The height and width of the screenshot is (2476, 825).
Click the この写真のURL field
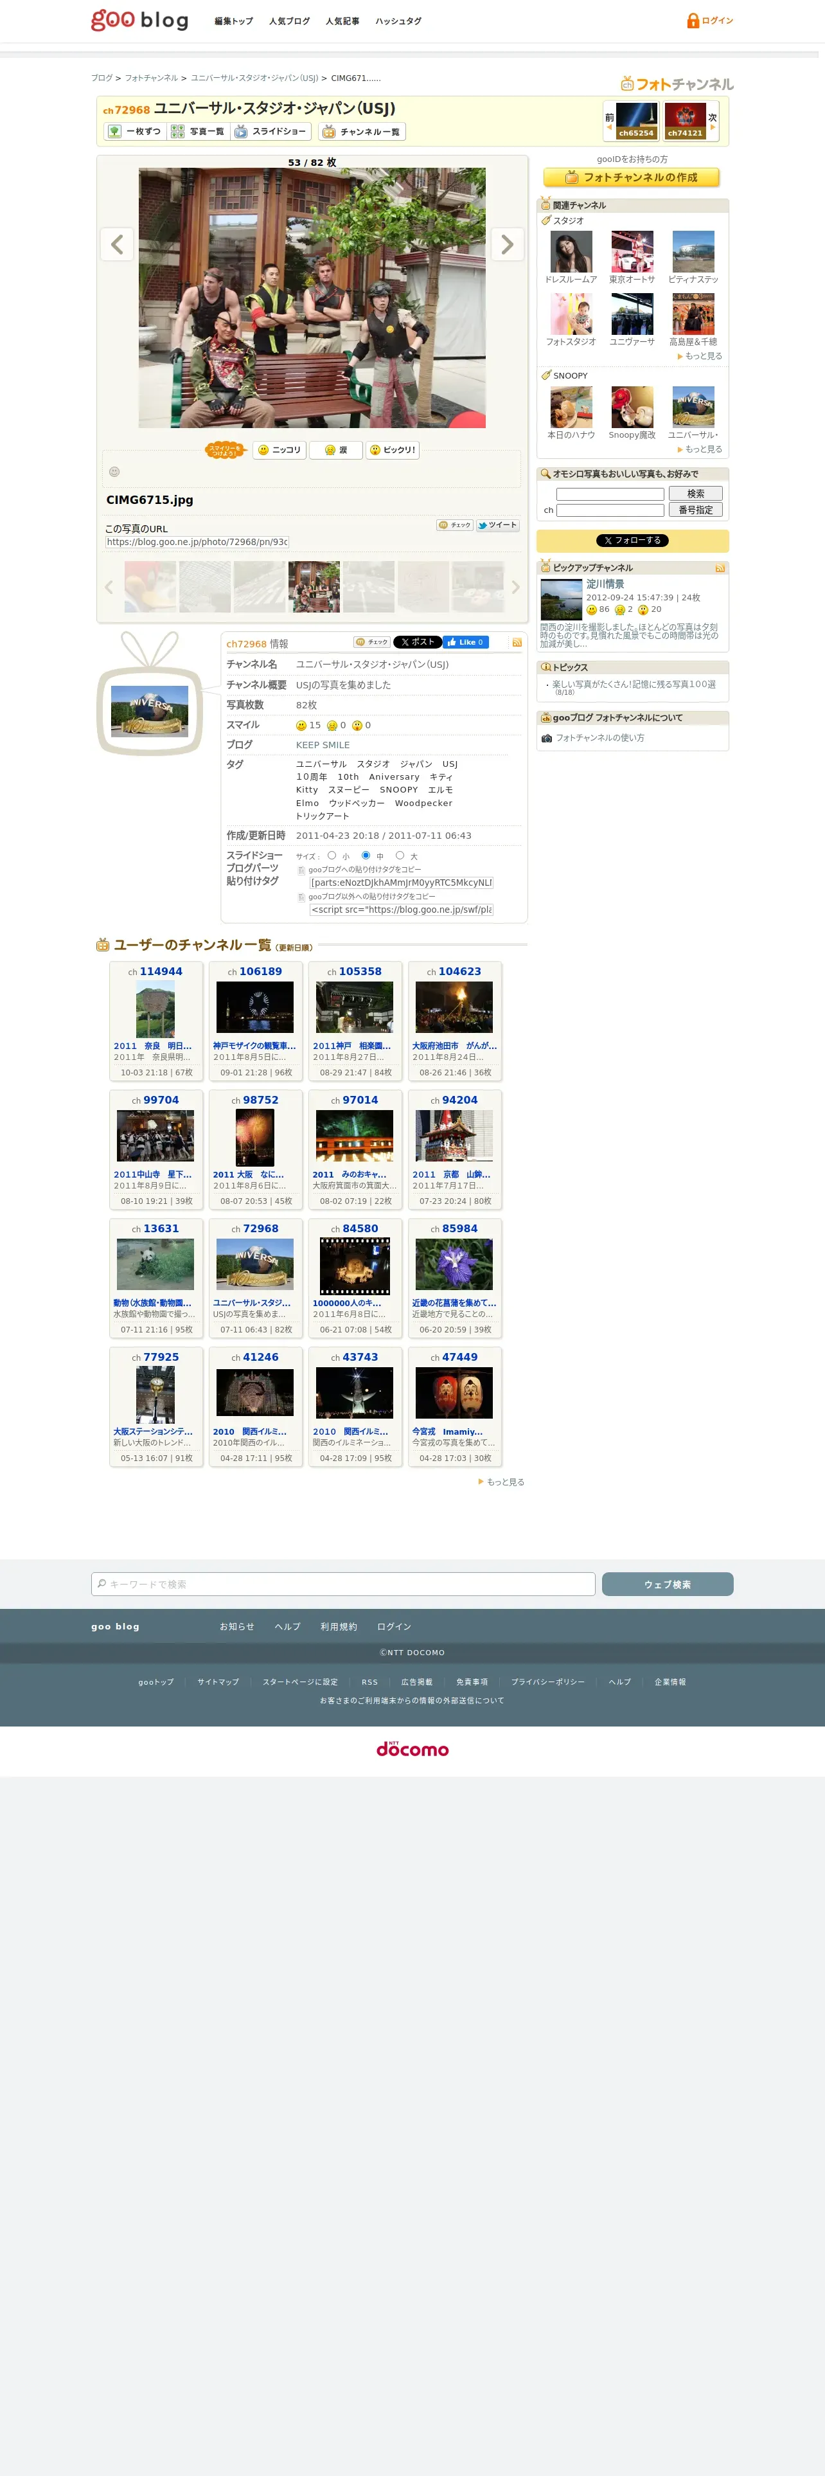click(197, 542)
